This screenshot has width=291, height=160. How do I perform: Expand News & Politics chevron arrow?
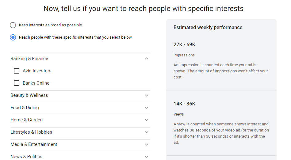(147, 156)
